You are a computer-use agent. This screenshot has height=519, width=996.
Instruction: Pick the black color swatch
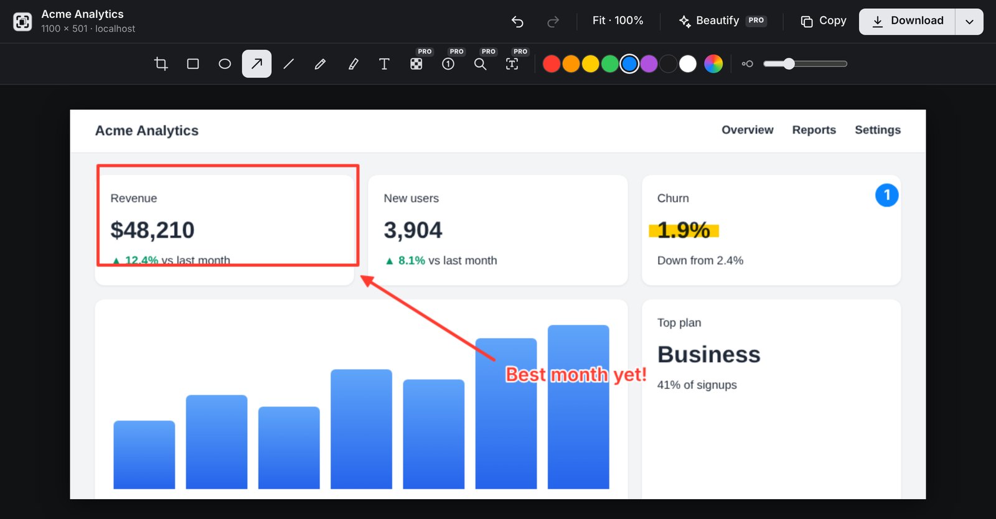tap(668, 63)
